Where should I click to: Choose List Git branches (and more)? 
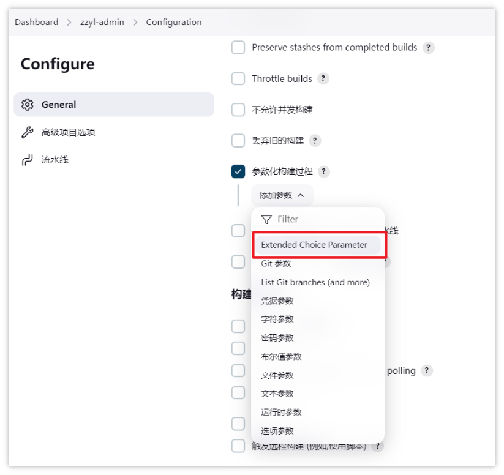315,282
